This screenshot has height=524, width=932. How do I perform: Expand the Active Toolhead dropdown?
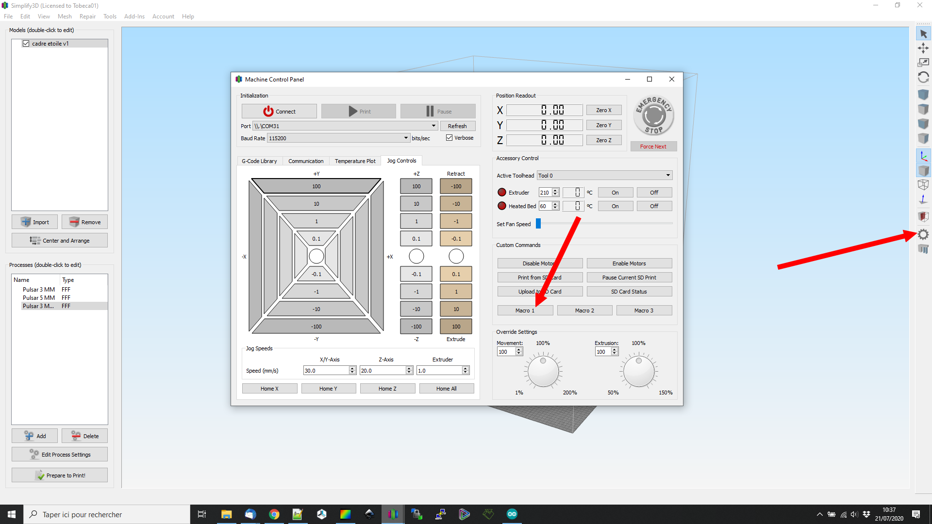[667, 176]
